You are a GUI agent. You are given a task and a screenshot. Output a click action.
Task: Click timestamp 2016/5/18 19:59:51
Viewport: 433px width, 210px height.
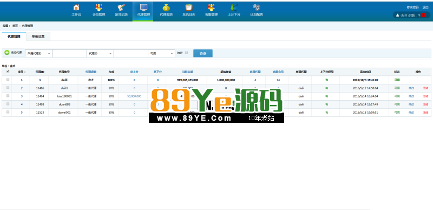click(365, 113)
